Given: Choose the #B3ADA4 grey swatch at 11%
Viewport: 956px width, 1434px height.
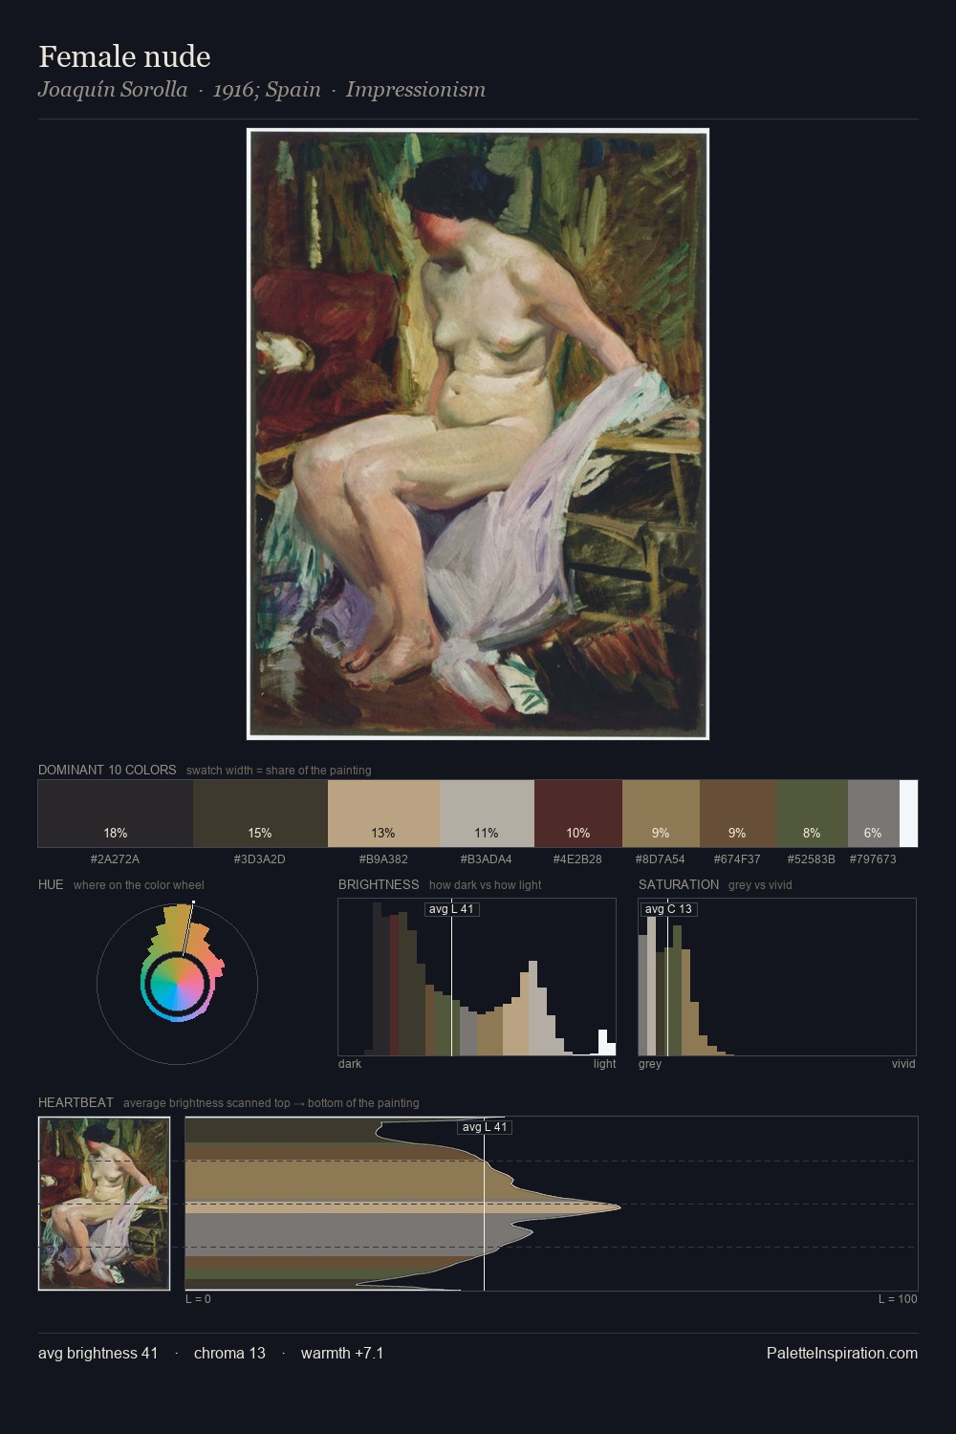Looking at the screenshot, I should [487, 814].
